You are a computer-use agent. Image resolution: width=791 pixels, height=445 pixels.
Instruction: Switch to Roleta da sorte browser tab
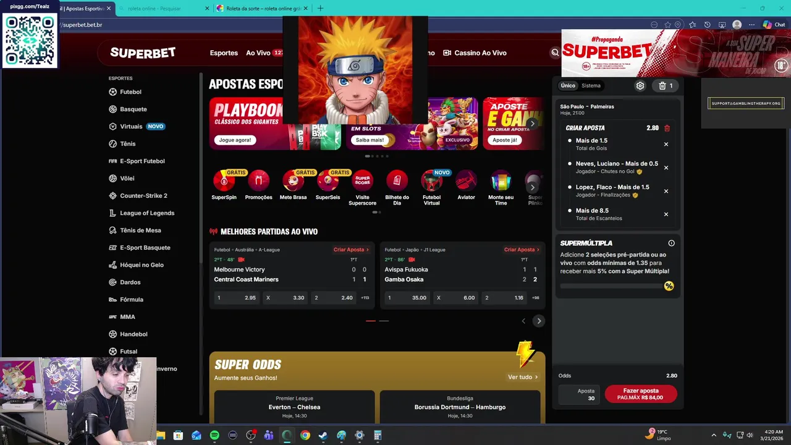tap(263, 8)
